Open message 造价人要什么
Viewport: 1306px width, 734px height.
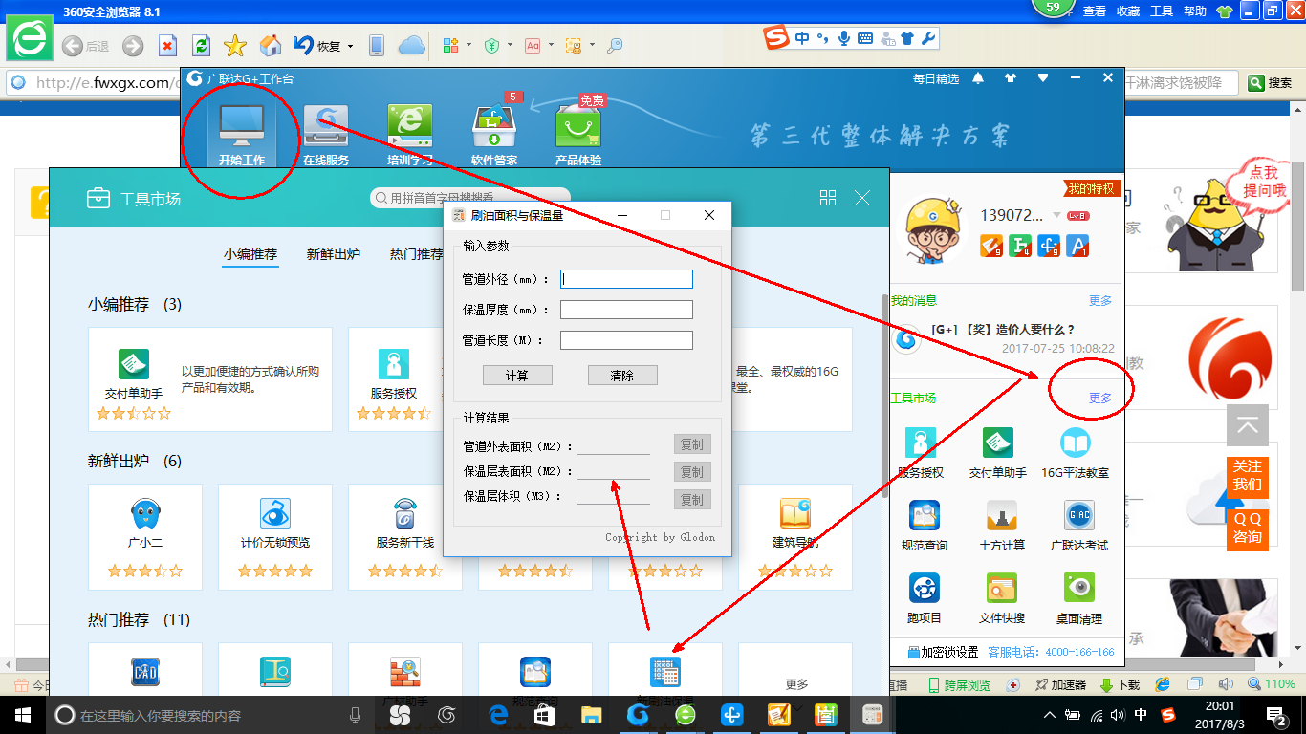click(x=1003, y=329)
